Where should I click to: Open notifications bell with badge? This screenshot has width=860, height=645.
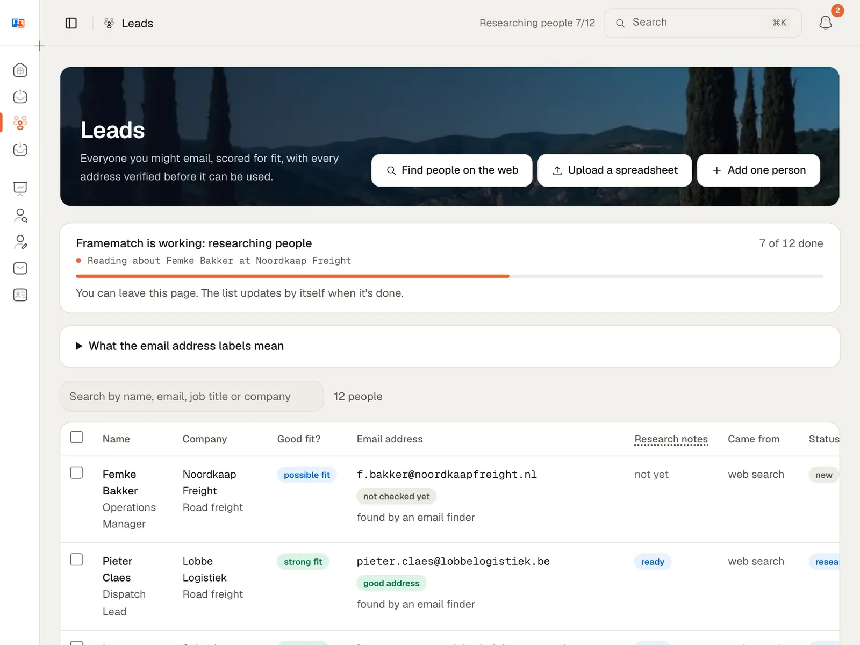826,23
